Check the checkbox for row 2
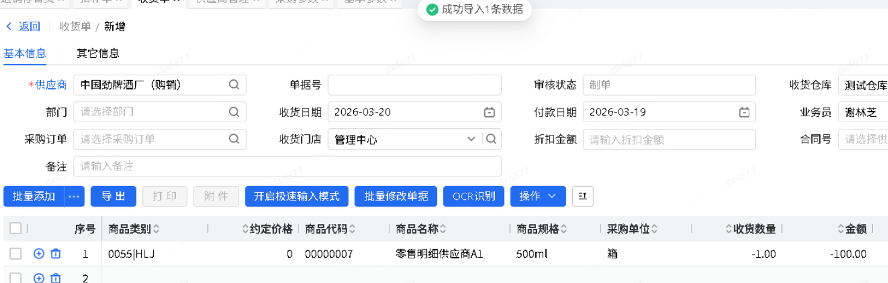 (16, 278)
